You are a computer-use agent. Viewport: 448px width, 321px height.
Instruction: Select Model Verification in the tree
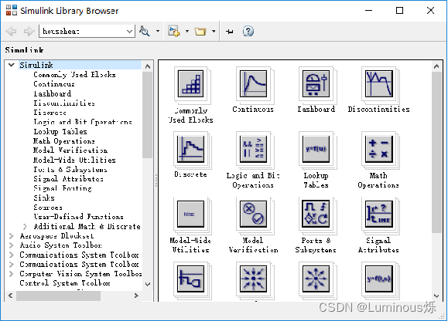(70, 150)
